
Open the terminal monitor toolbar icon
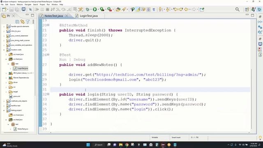coord(23,9)
